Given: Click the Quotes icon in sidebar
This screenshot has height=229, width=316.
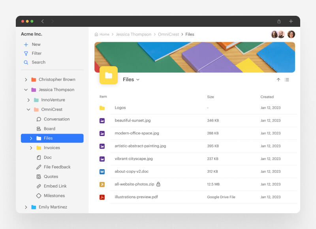Looking at the screenshot, I should (x=39, y=177).
